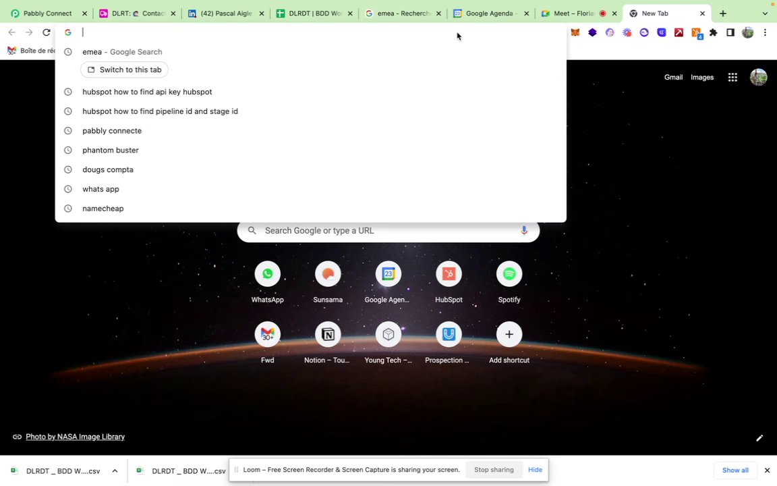
Task: Customize this page with the pencil icon
Action: point(759,438)
